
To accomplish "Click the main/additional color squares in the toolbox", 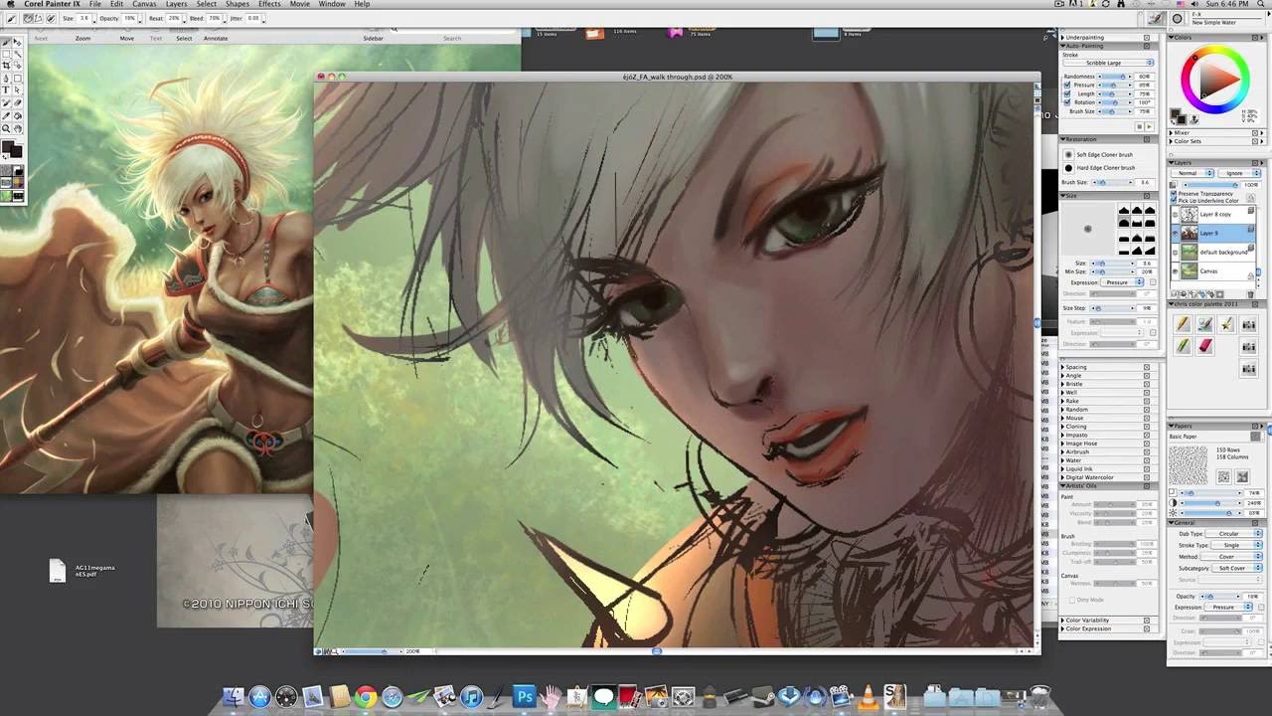I will [12, 147].
